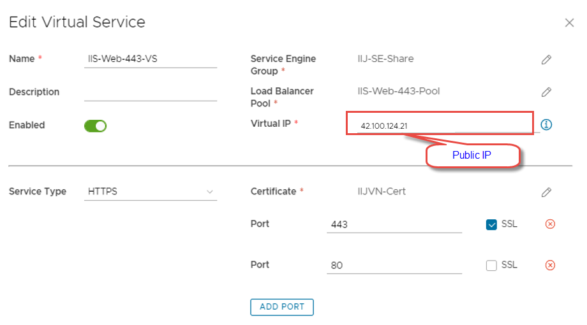Screen dimensions: 587x325
Task: Click the Virtual IP info icon
Action: click(x=546, y=124)
